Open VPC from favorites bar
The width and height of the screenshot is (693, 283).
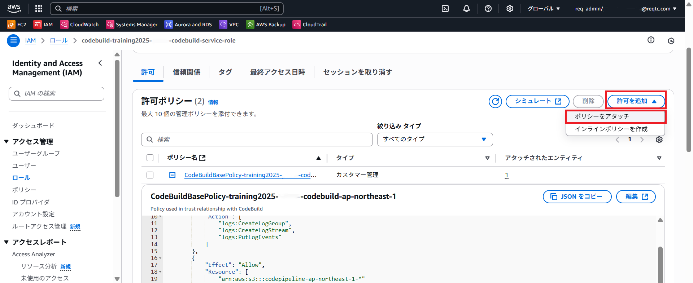(229, 25)
